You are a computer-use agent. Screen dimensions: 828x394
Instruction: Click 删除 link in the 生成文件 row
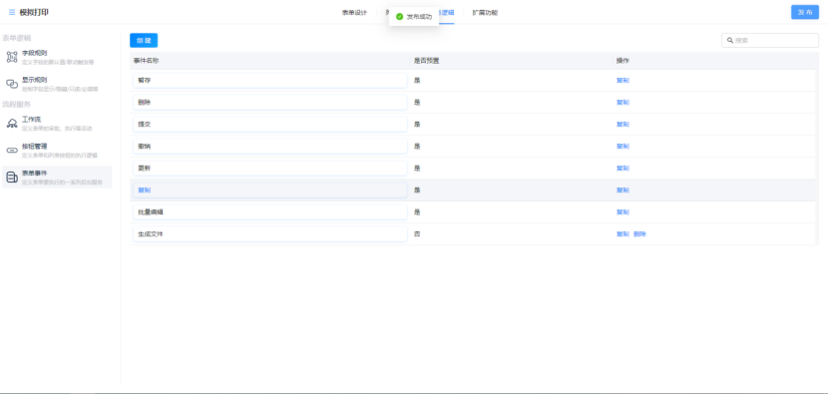639,234
